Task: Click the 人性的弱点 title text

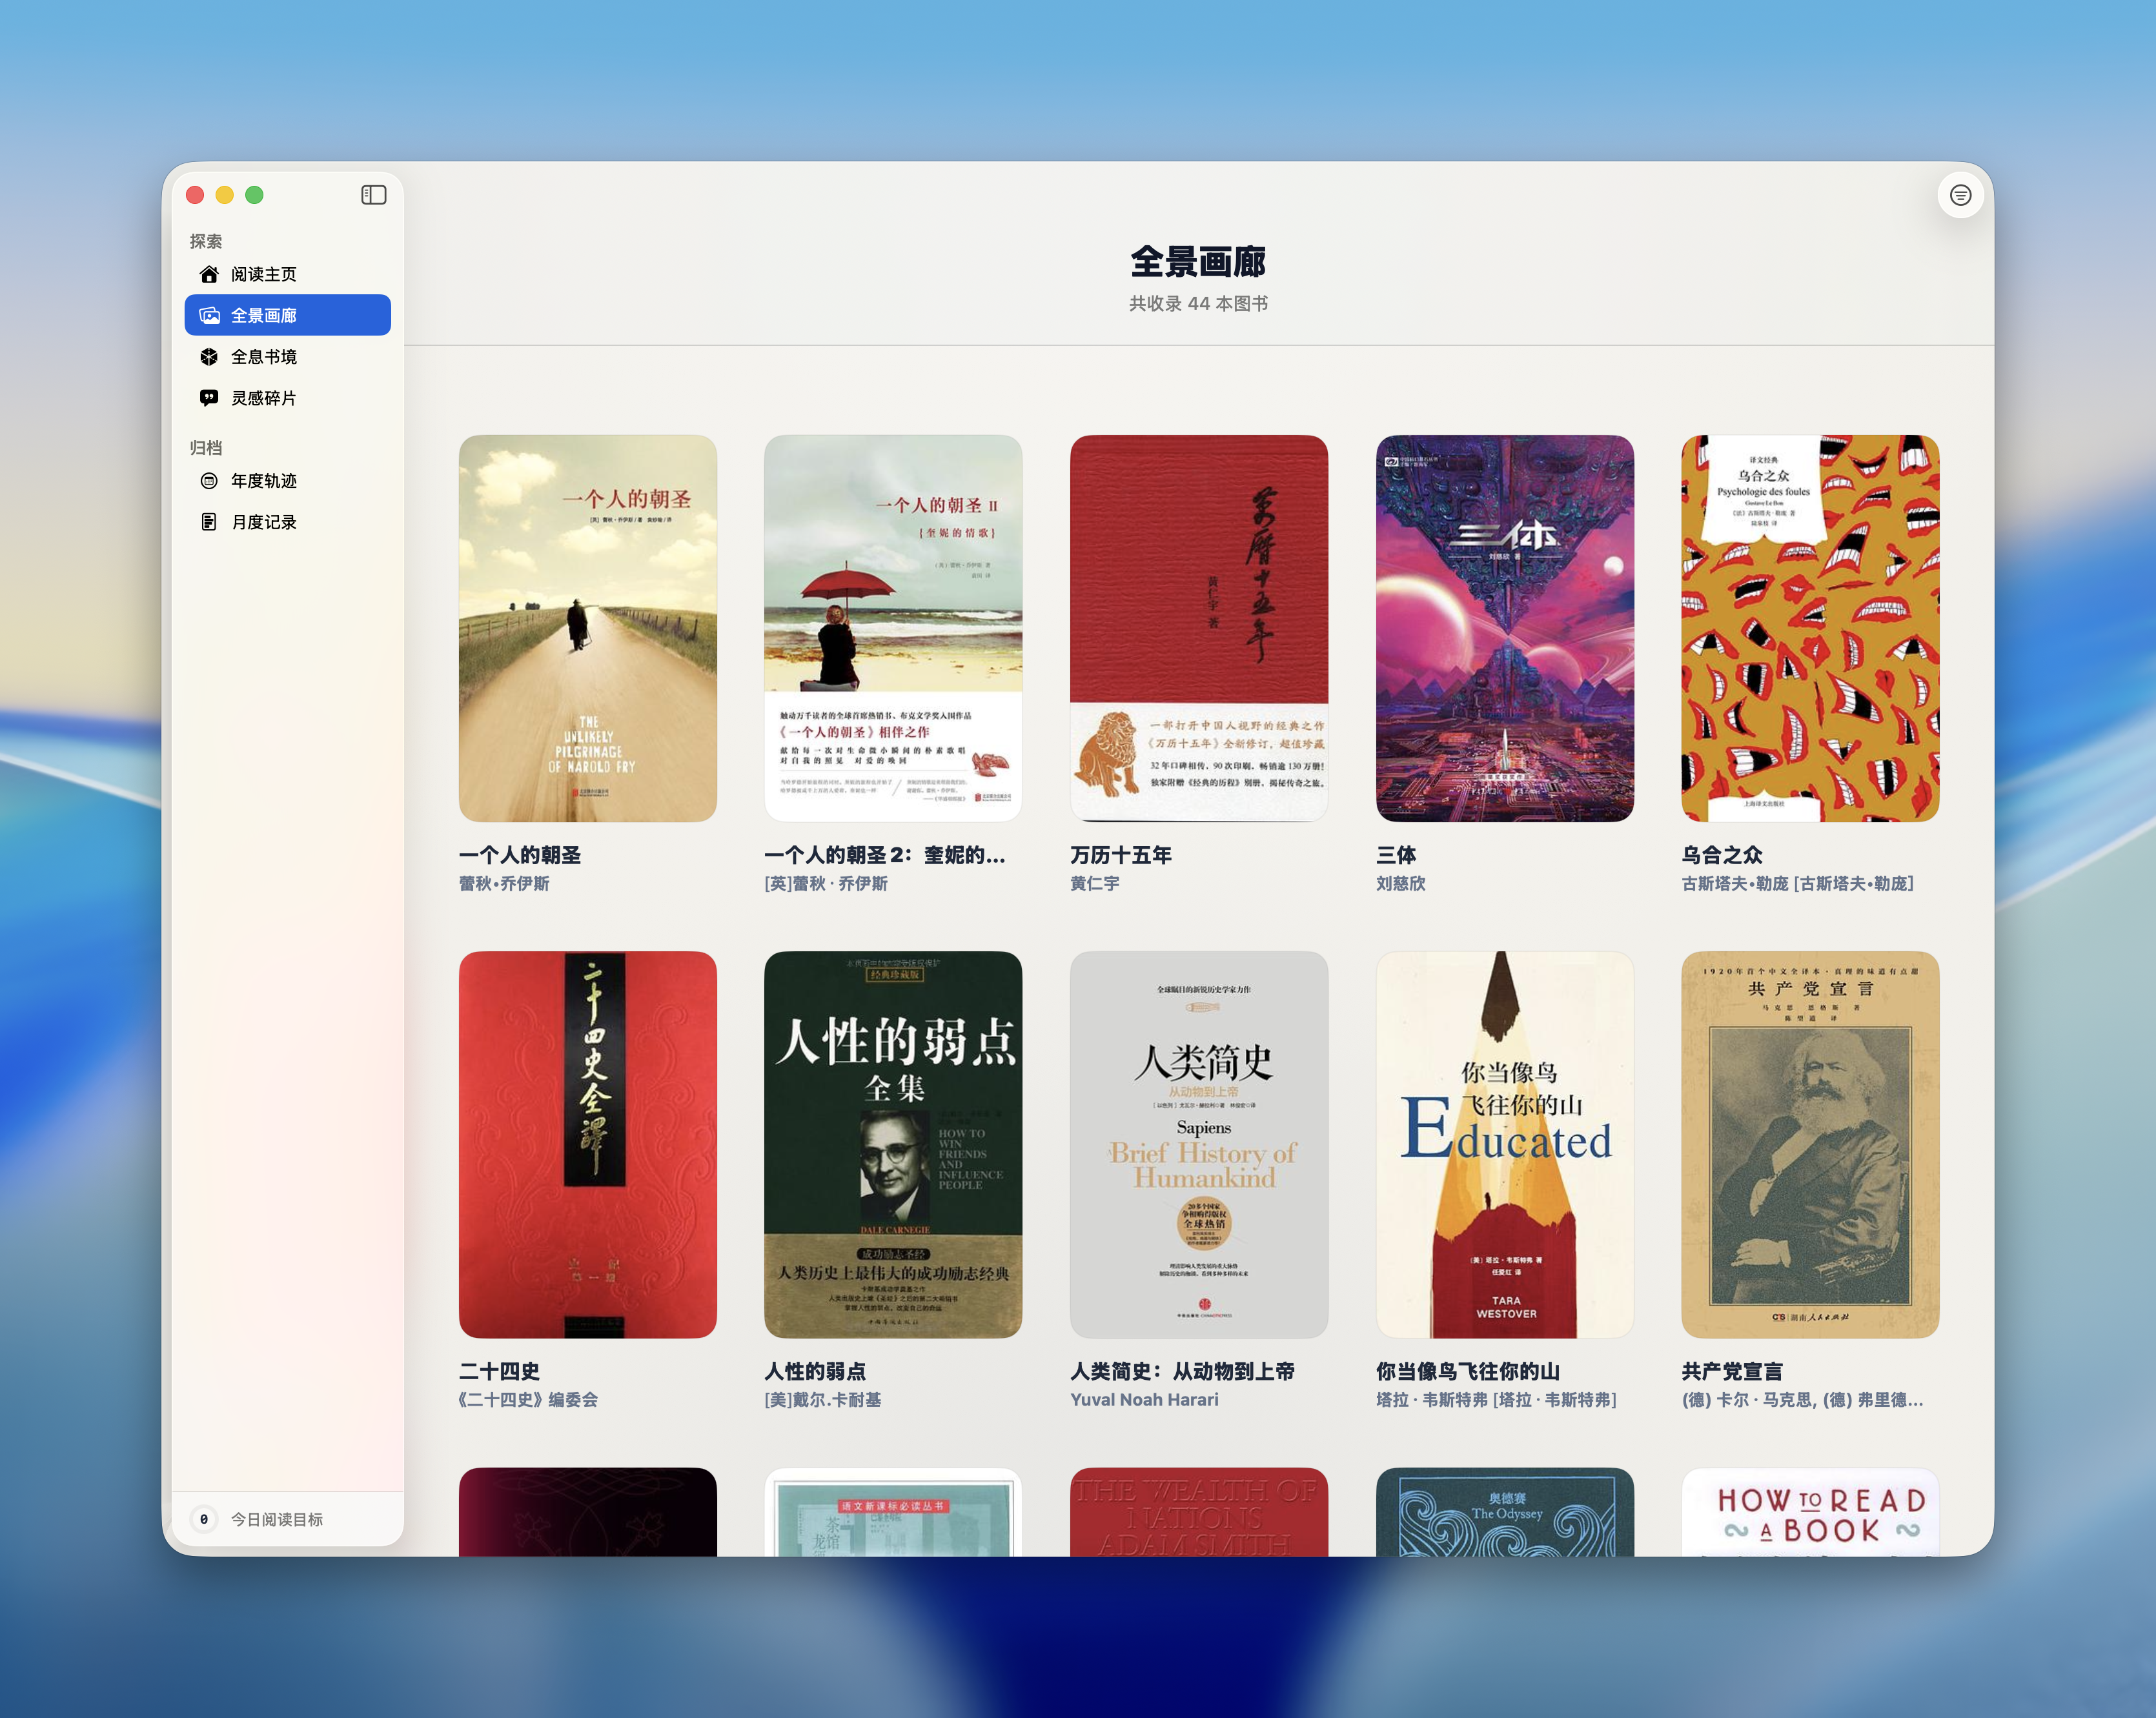Action: point(815,1371)
